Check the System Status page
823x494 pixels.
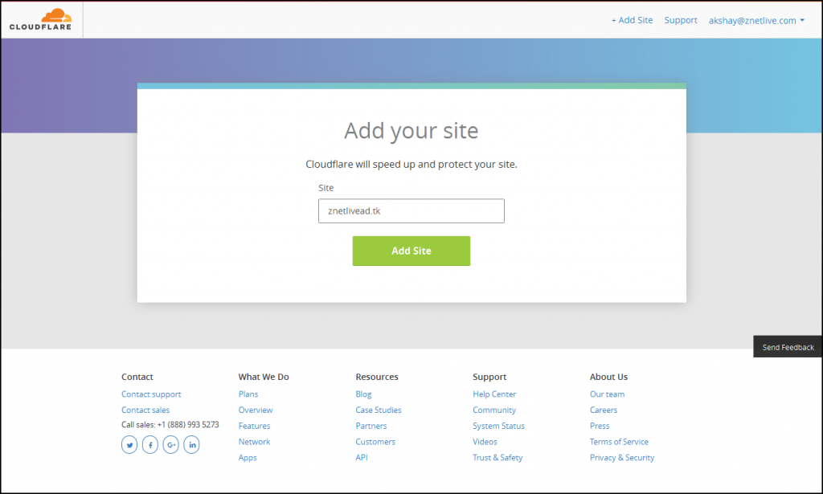pos(498,426)
